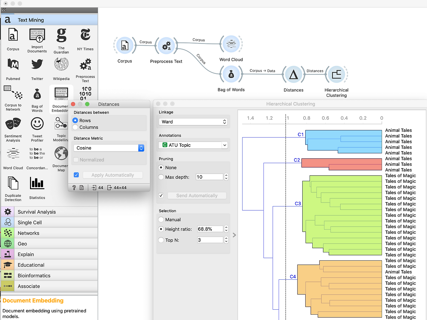Image resolution: width=427 pixels, height=320 pixels.
Task: Open the Geo widget category
Action: point(49,244)
